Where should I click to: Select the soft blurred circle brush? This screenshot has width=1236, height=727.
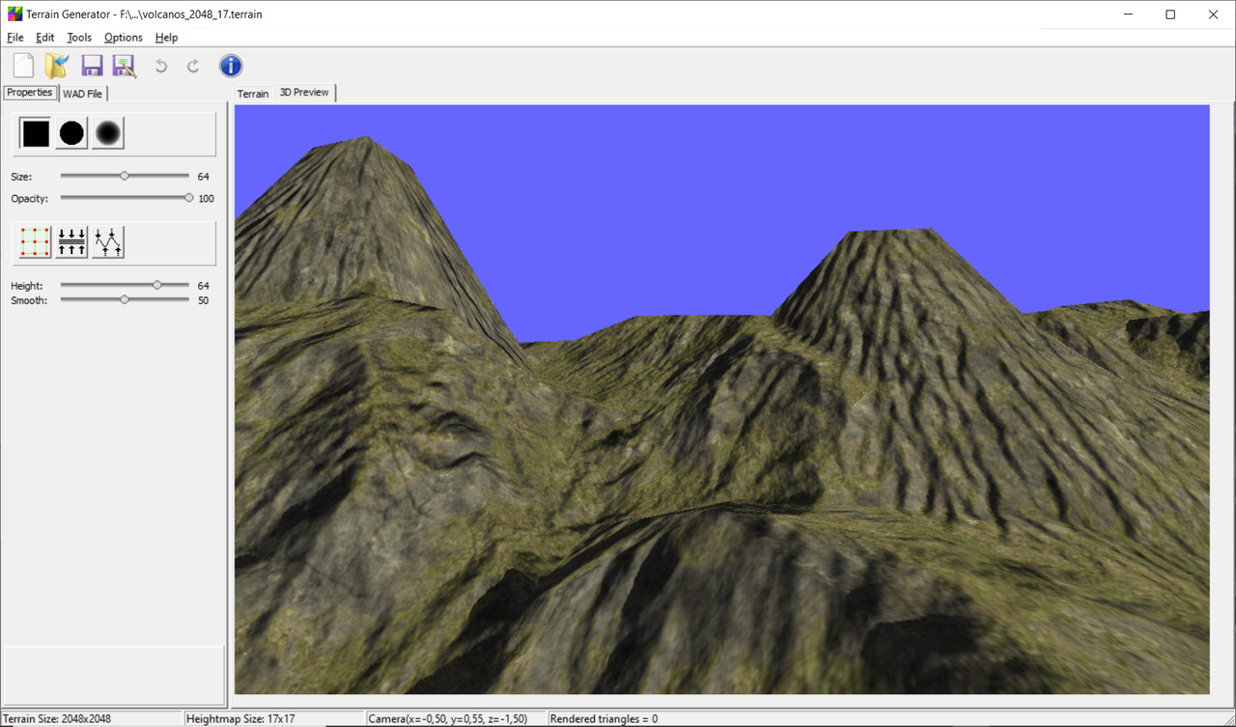(x=108, y=133)
